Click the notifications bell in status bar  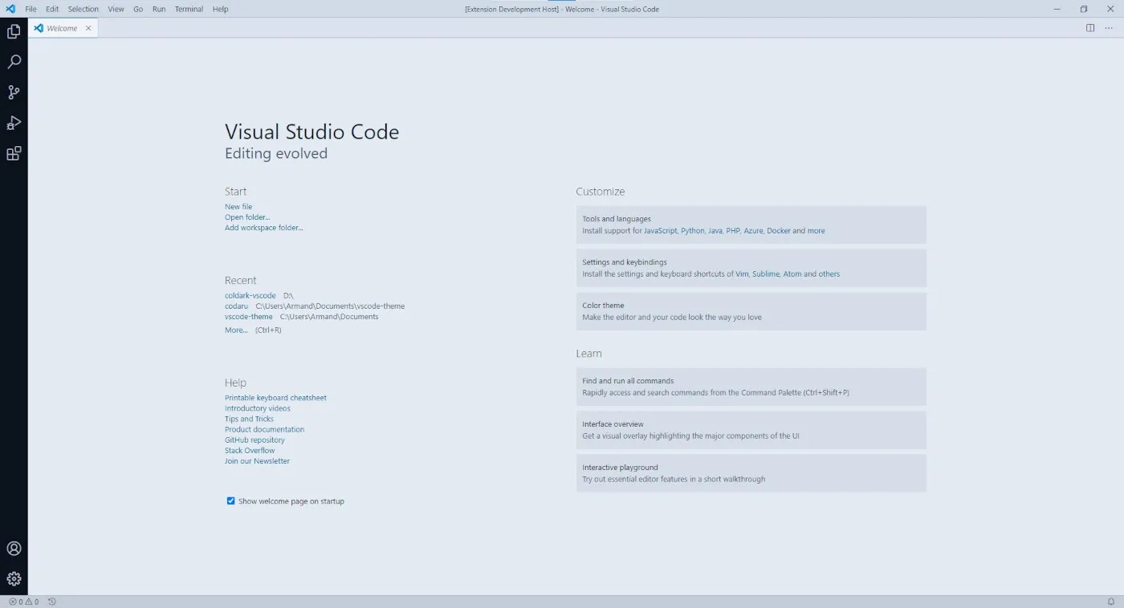pos(1111,602)
